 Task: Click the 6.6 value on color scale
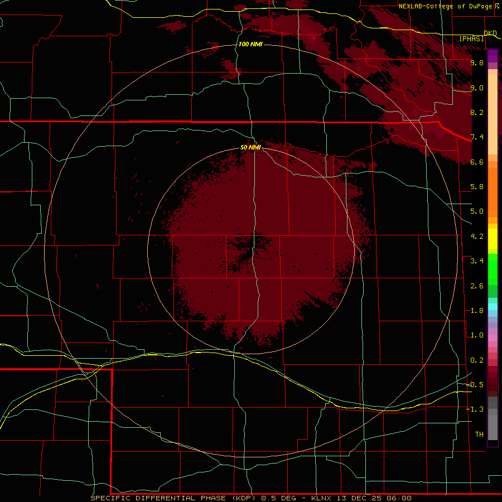click(x=477, y=162)
